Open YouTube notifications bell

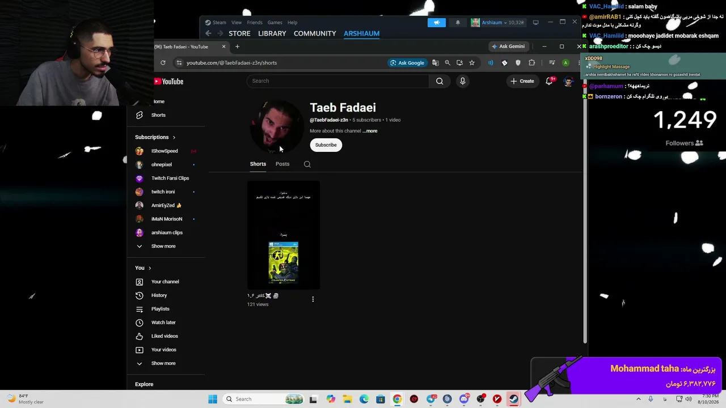click(549, 81)
